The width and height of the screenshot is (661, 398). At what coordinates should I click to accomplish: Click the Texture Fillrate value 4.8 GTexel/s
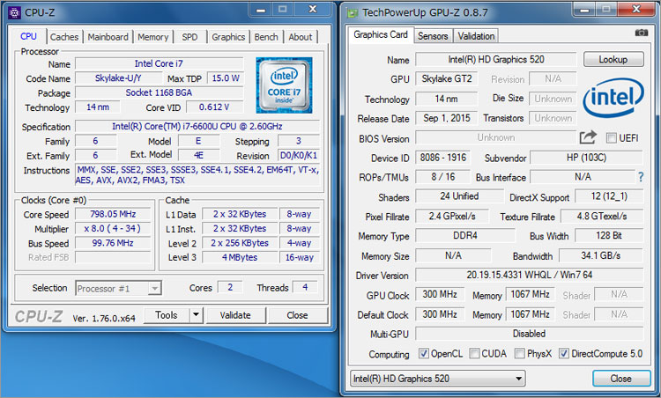coord(602,217)
